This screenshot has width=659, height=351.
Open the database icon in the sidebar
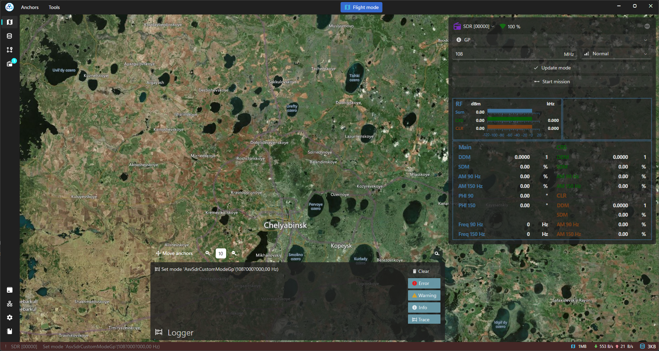point(10,36)
